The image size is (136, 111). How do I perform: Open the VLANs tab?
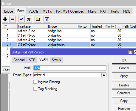pos(33,11)
